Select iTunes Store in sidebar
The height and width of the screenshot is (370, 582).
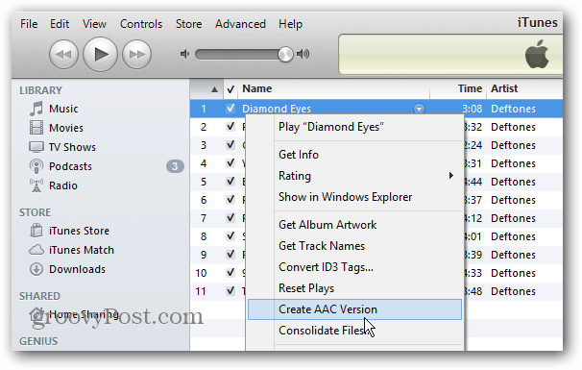[79, 231]
